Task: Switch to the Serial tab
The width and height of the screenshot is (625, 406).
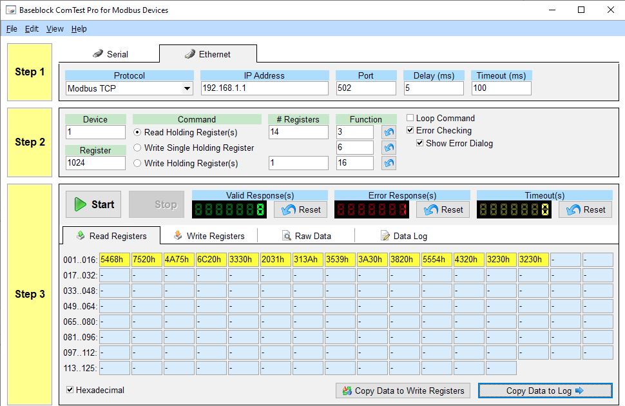Action: pyautogui.click(x=110, y=54)
